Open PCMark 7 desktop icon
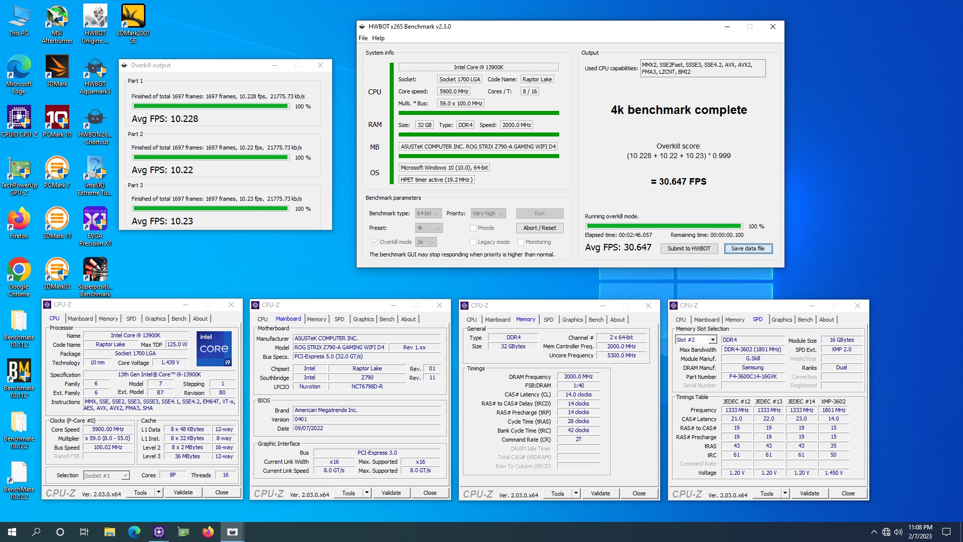This screenshot has height=542, width=963. pyautogui.click(x=57, y=172)
